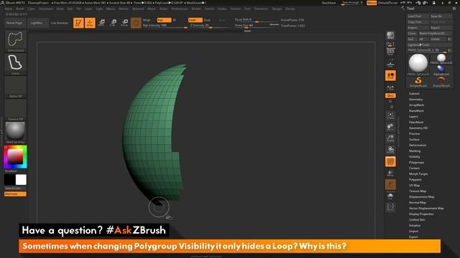Select the Edit mode button
Screen dimensions: 460x258
[x=78, y=23]
